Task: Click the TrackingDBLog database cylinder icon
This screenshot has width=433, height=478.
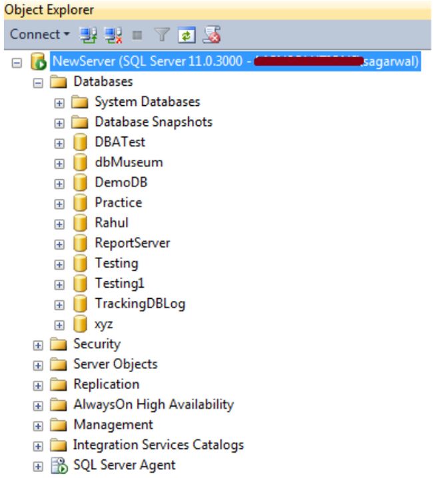Action: (80, 304)
